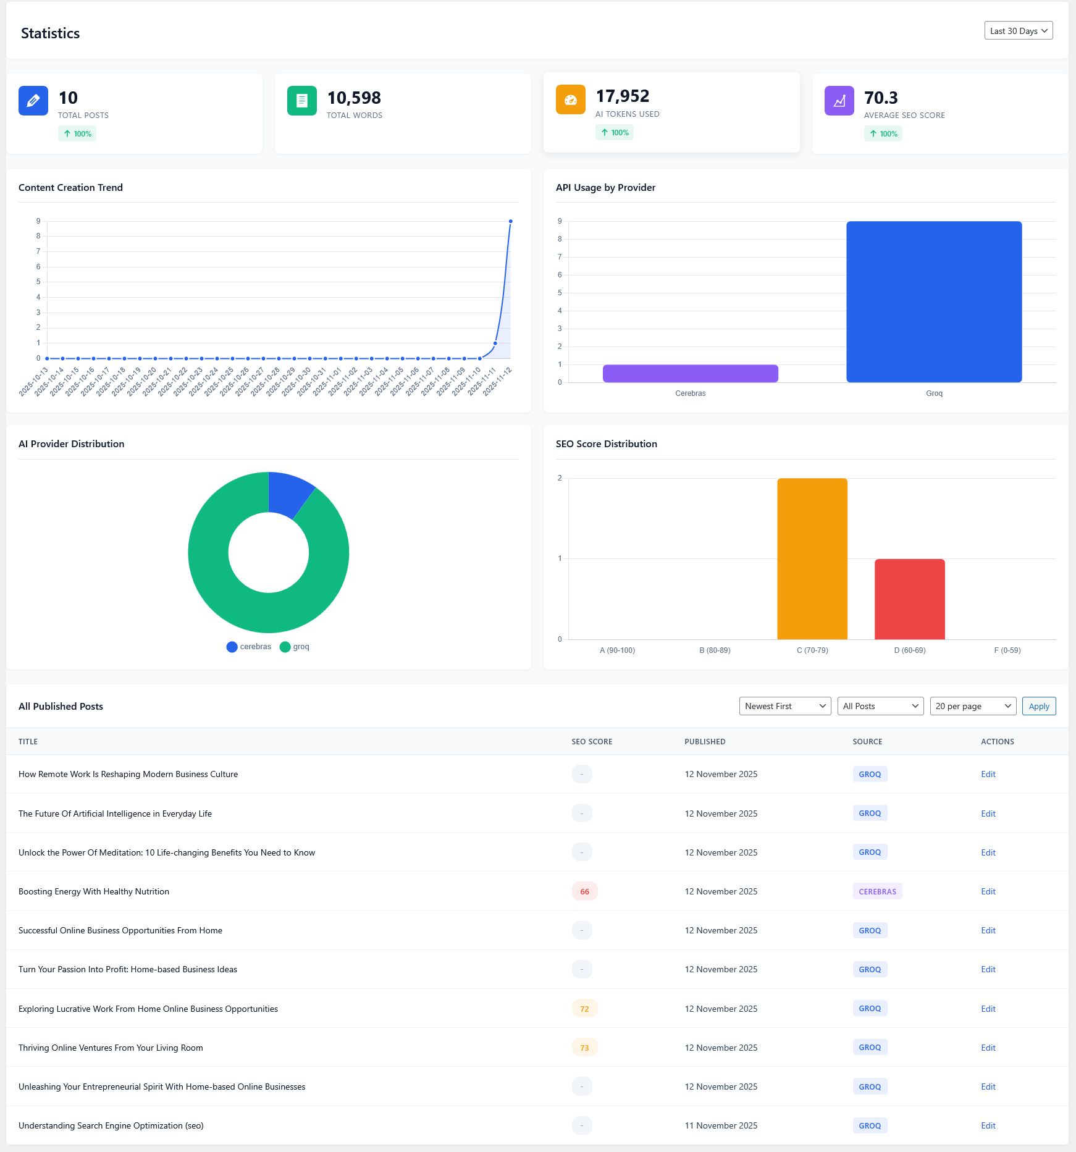Click the orange C (70-79) SEO score bar
The width and height of the screenshot is (1076, 1152).
pyautogui.click(x=812, y=558)
